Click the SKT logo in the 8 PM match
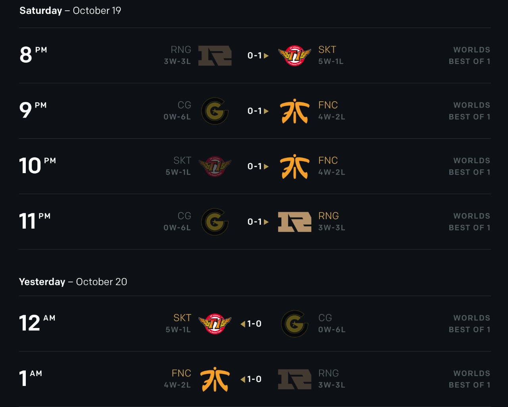508x407 pixels. click(x=294, y=56)
